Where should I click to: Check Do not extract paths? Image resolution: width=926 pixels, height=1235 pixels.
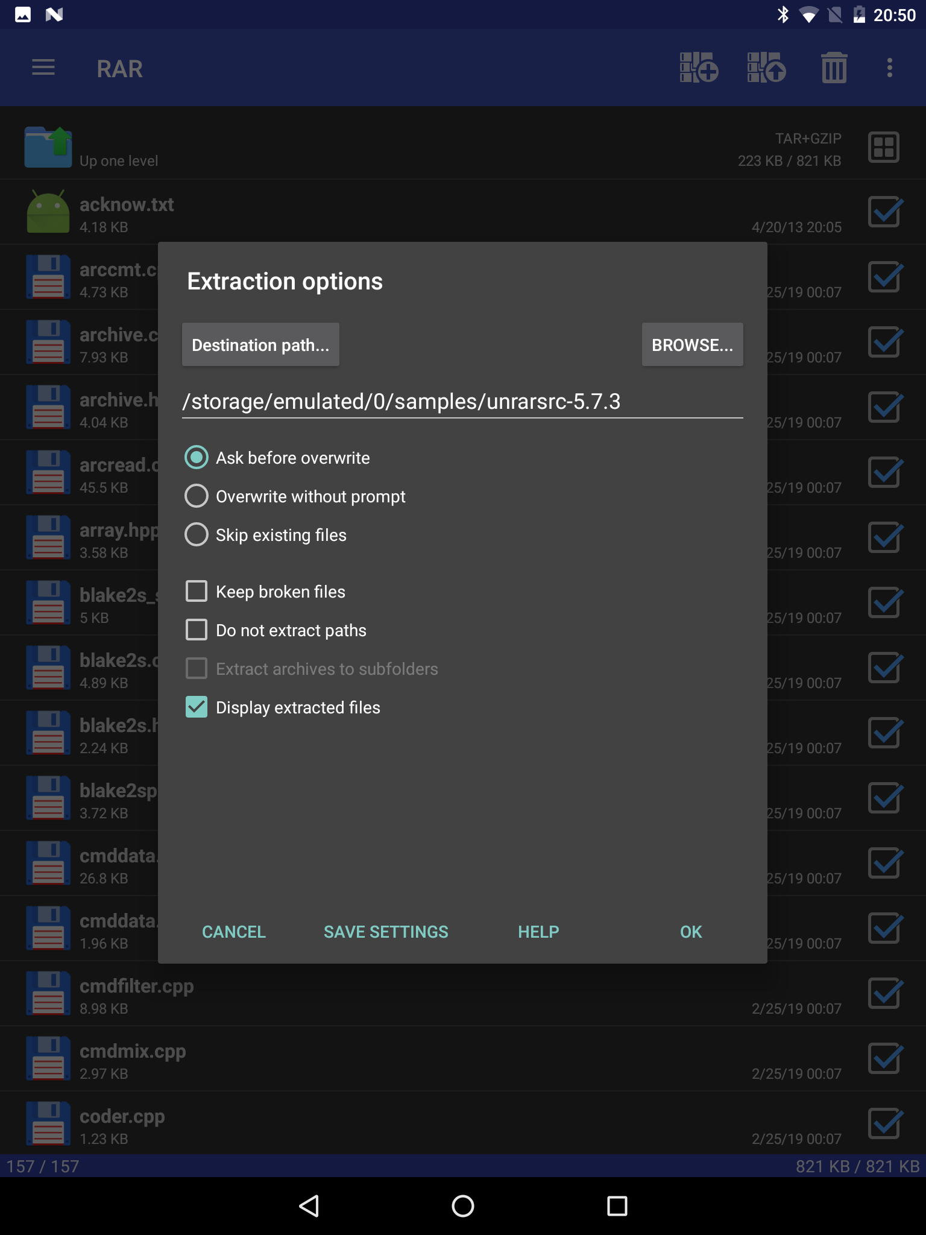197,630
